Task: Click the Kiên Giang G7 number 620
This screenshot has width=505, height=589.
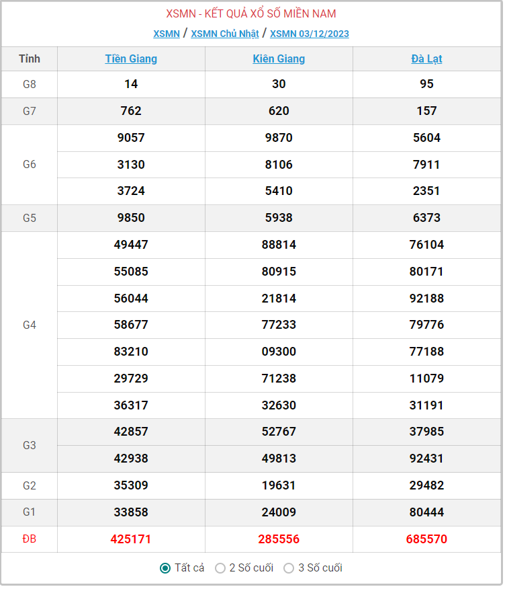Action: 279,111
